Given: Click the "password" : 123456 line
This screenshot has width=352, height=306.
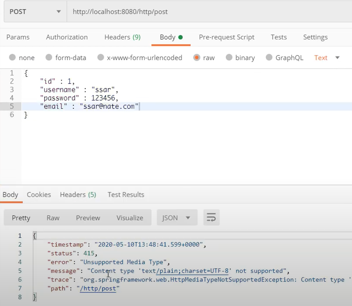Looking at the screenshot, I should click(x=79, y=98).
